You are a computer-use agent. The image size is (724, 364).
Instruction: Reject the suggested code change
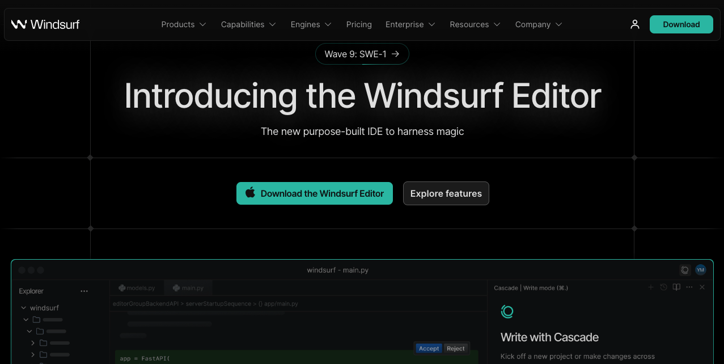455,348
